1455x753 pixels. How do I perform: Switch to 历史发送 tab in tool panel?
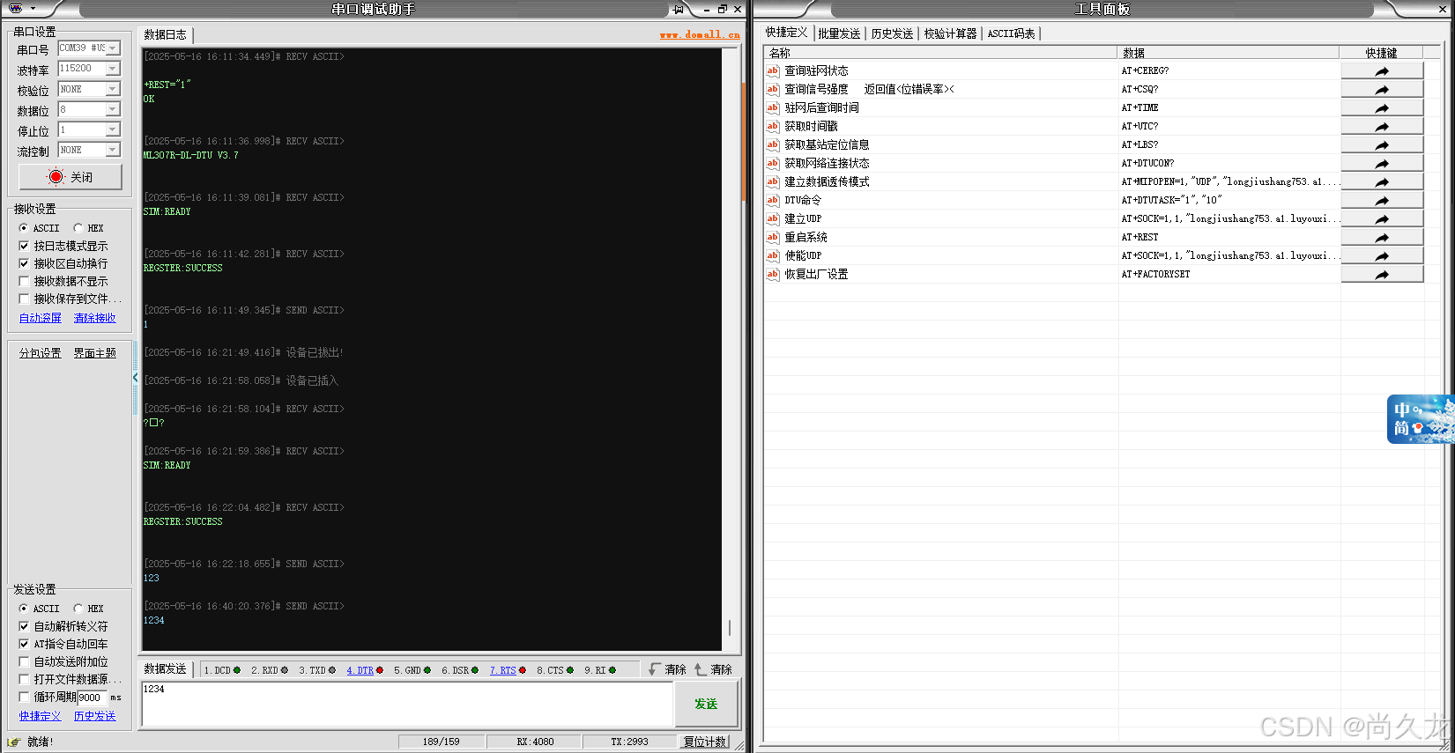pos(892,33)
